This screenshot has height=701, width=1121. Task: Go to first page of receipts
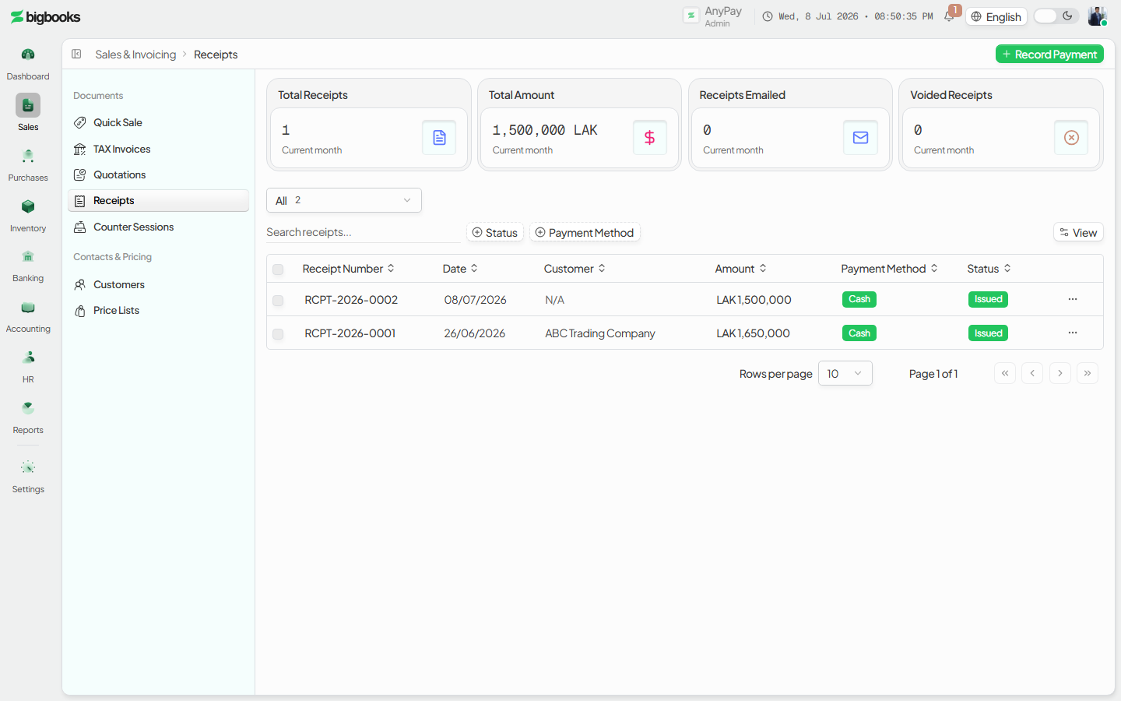(x=1005, y=373)
